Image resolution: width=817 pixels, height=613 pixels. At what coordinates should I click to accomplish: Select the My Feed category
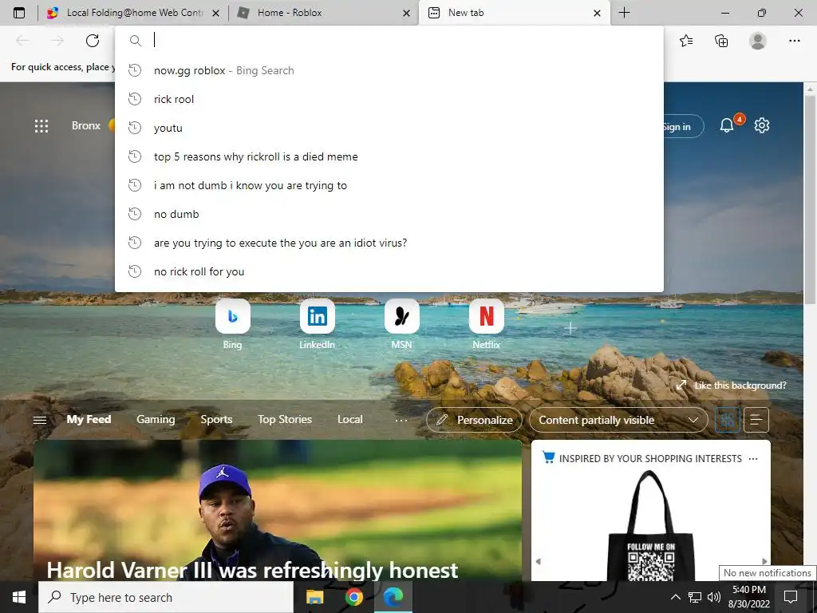point(89,419)
